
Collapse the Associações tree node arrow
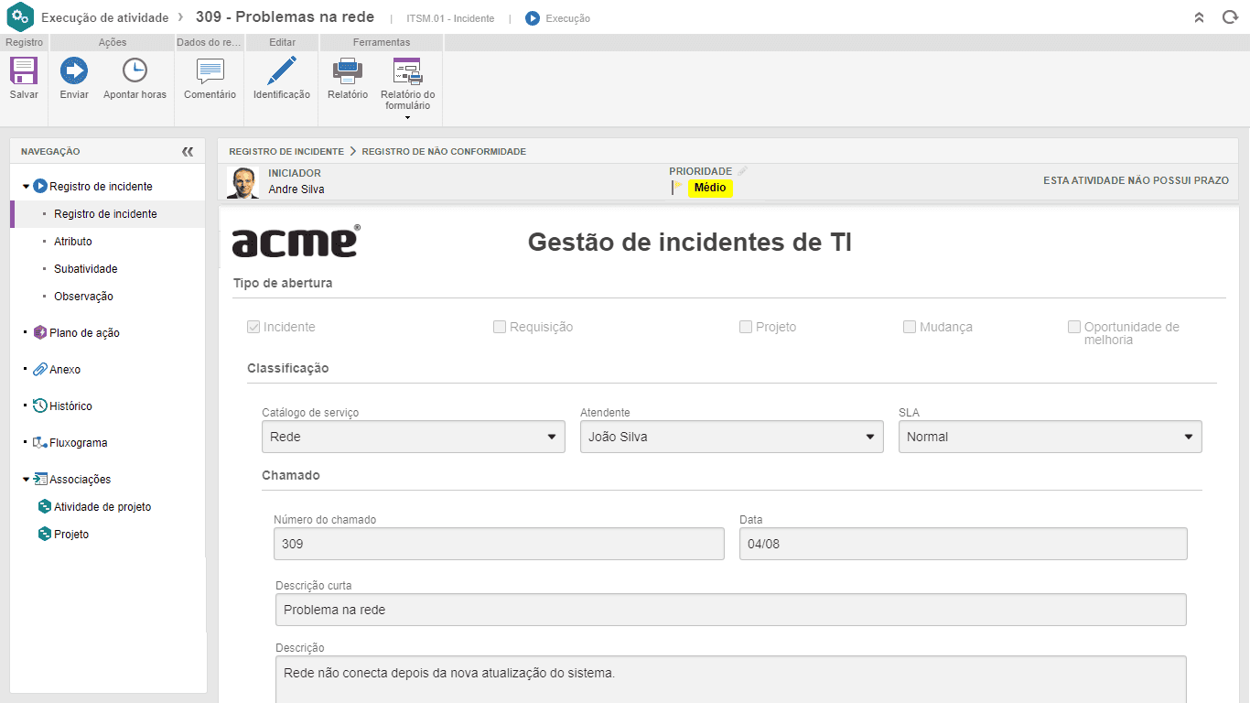tap(26, 480)
